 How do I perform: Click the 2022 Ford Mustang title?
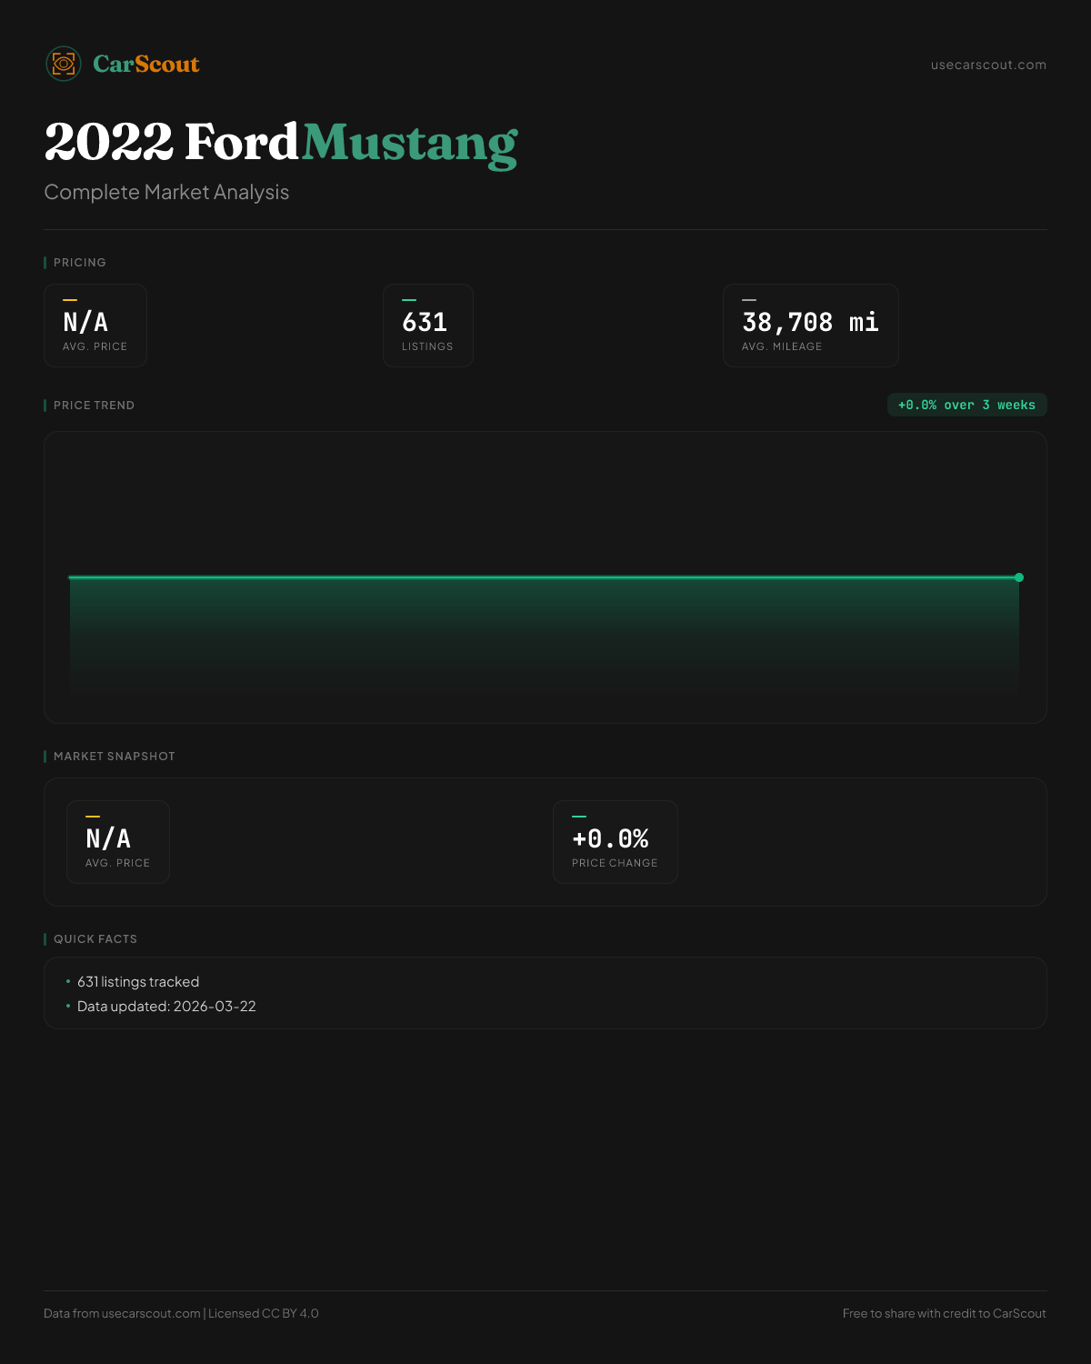click(x=281, y=143)
